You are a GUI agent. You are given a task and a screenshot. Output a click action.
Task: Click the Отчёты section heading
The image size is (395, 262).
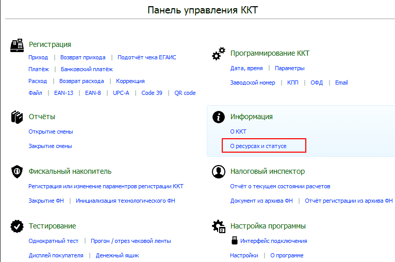pyautogui.click(x=42, y=117)
